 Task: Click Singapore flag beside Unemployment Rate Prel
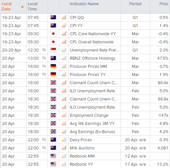(x=53, y=50)
